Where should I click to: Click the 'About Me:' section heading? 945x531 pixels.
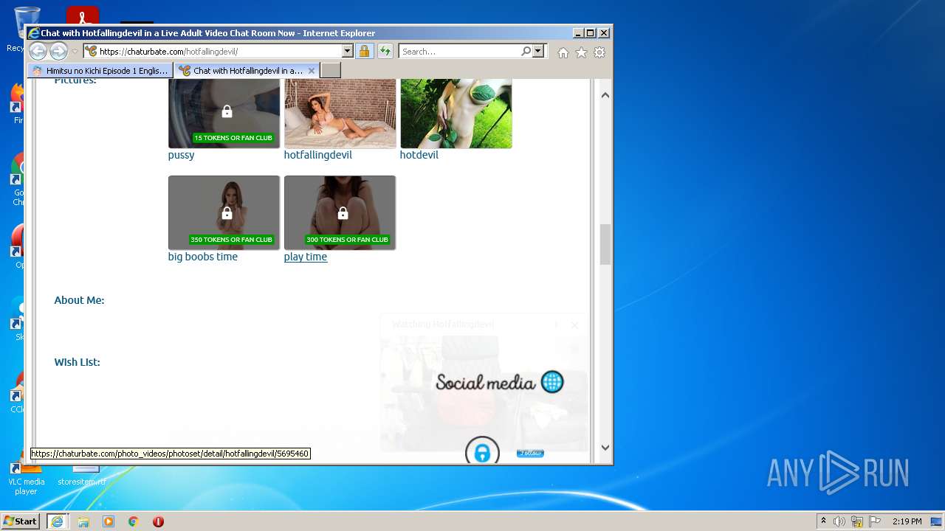coord(79,300)
